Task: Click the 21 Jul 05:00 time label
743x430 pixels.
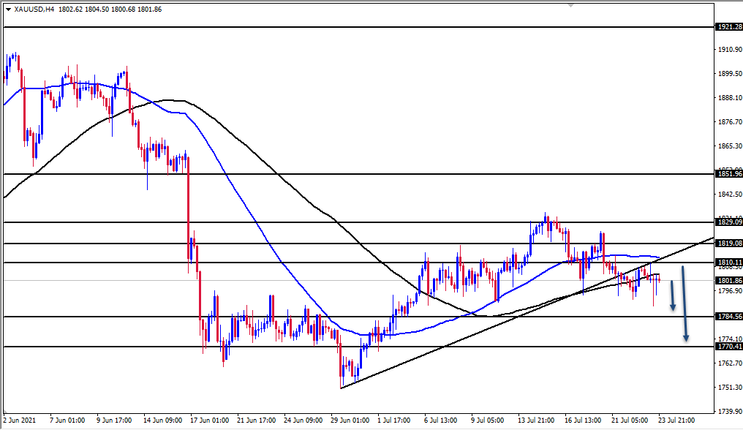Action: pos(630,420)
